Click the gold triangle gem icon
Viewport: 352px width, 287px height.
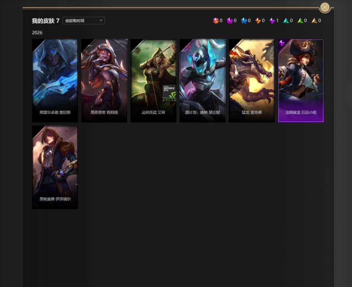click(x=314, y=21)
